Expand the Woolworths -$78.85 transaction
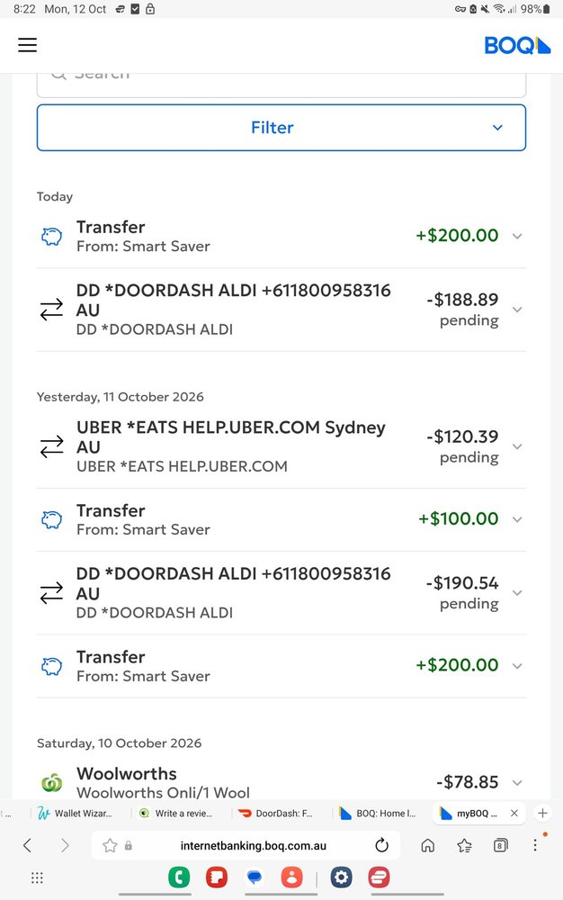This screenshot has height=900, width=563. (281, 782)
